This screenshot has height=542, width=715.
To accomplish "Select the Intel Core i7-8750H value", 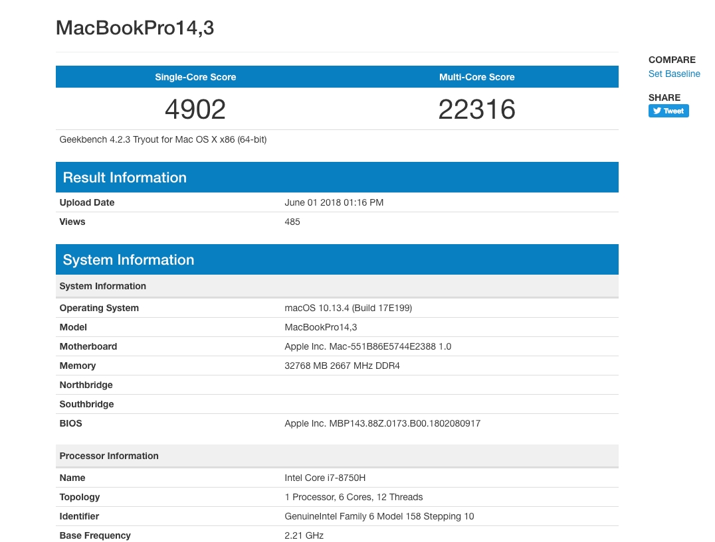I will click(x=325, y=478).
